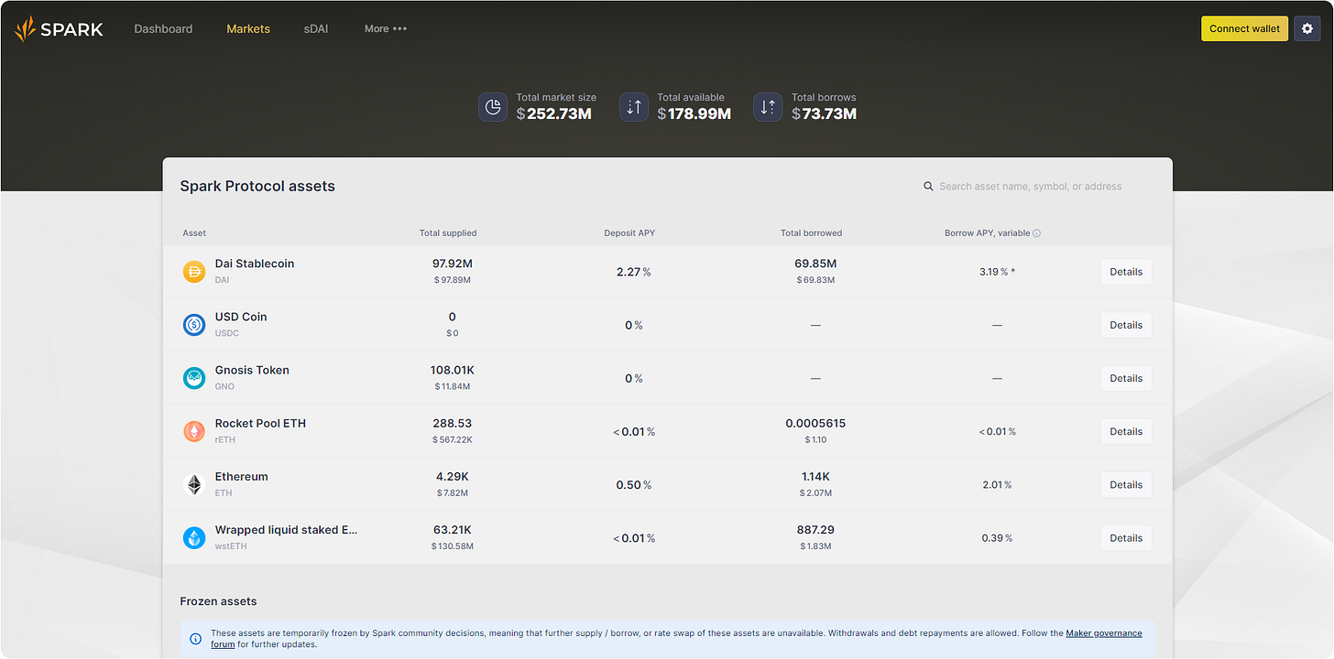Viewport: 1334px width, 659px height.
Task: Click the search magnifier icon
Action: point(928,186)
